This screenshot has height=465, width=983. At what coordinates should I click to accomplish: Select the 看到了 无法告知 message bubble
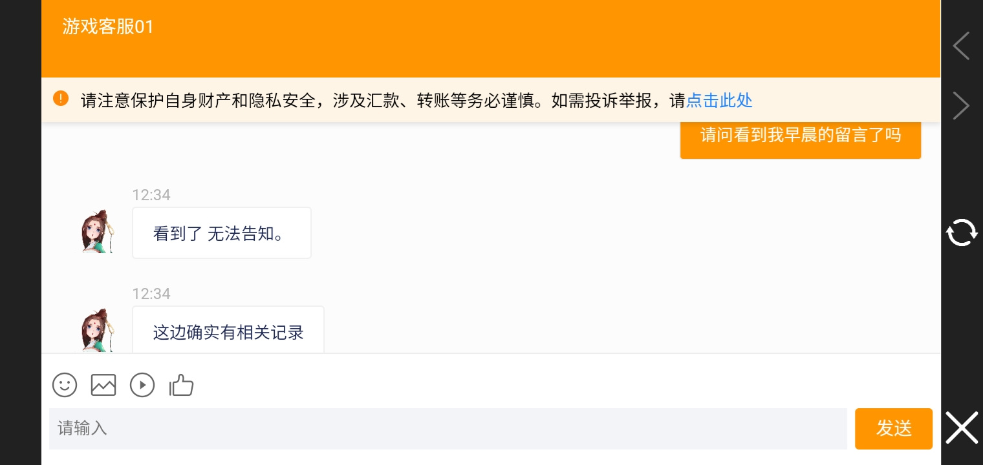click(x=222, y=233)
